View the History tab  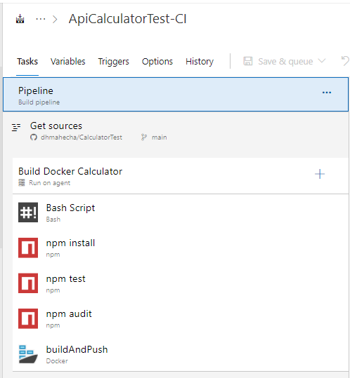200,62
